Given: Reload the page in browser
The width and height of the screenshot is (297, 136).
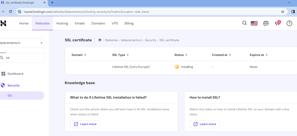Looking at the screenshot, I should [11, 11].
